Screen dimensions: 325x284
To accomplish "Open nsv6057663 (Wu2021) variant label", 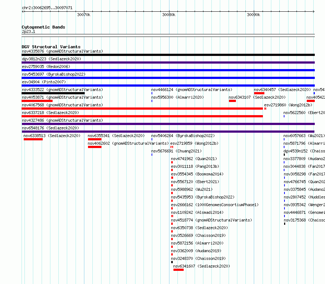I will 304,136.
